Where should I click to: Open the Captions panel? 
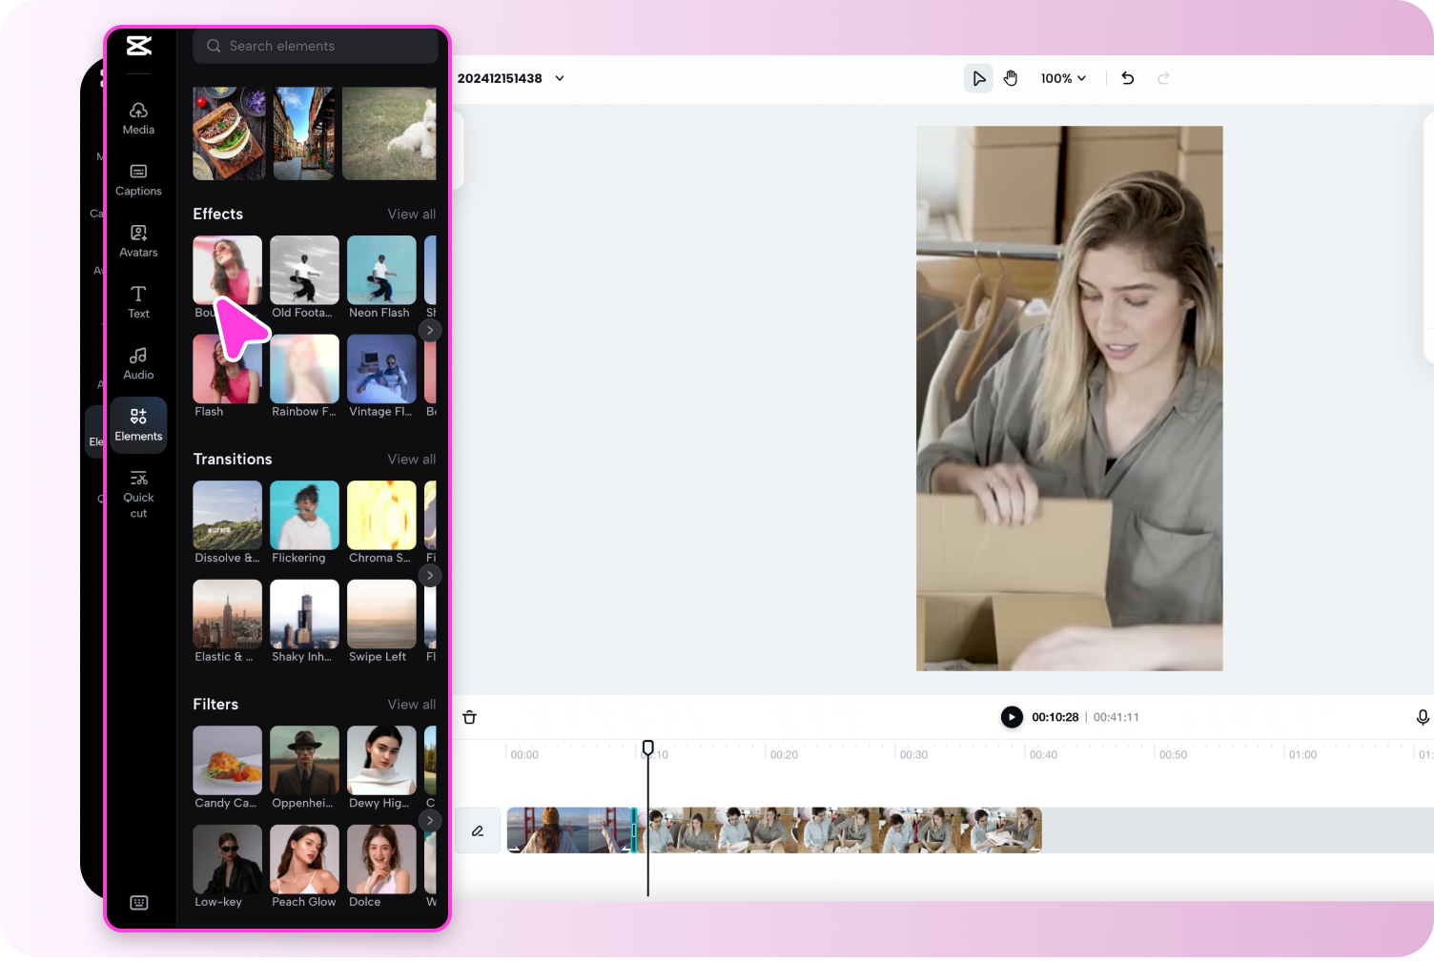coord(138,179)
